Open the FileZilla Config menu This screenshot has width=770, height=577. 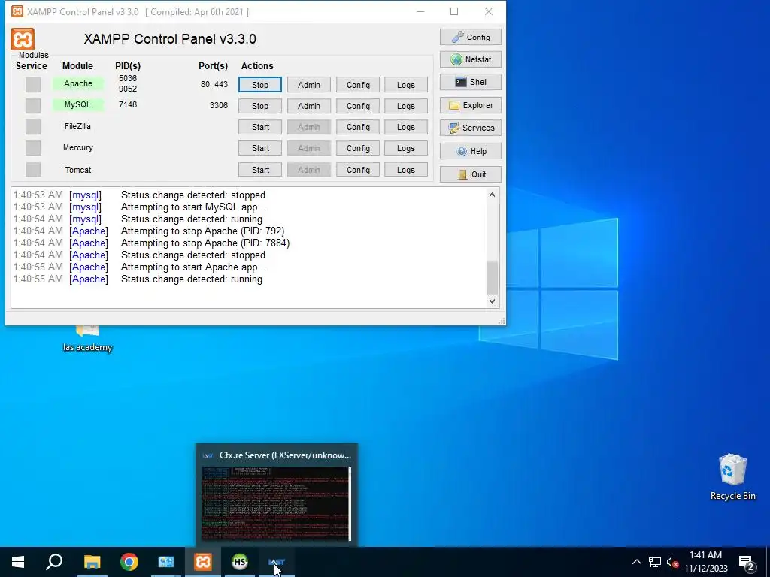coord(358,127)
